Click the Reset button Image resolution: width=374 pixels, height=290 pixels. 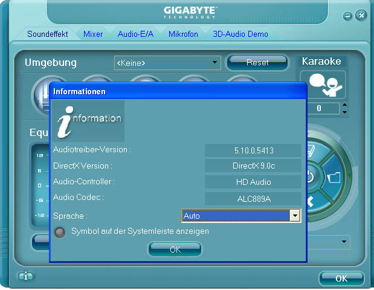[x=257, y=62]
